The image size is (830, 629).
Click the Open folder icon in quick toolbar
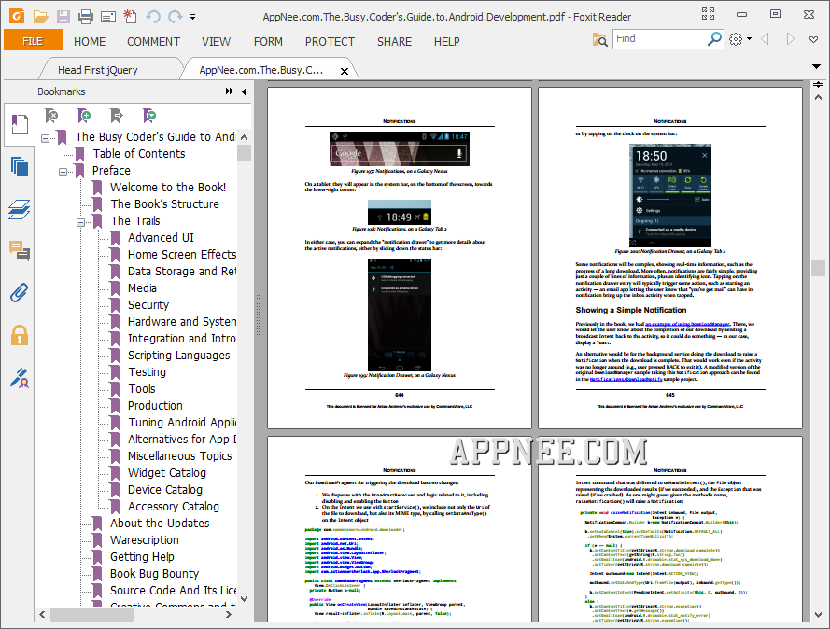(x=40, y=17)
